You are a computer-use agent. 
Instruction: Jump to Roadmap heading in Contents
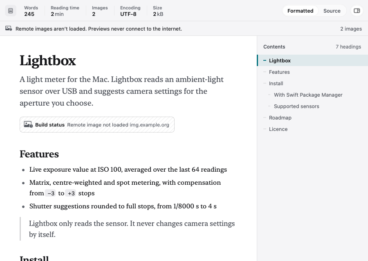pyautogui.click(x=313, y=118)
